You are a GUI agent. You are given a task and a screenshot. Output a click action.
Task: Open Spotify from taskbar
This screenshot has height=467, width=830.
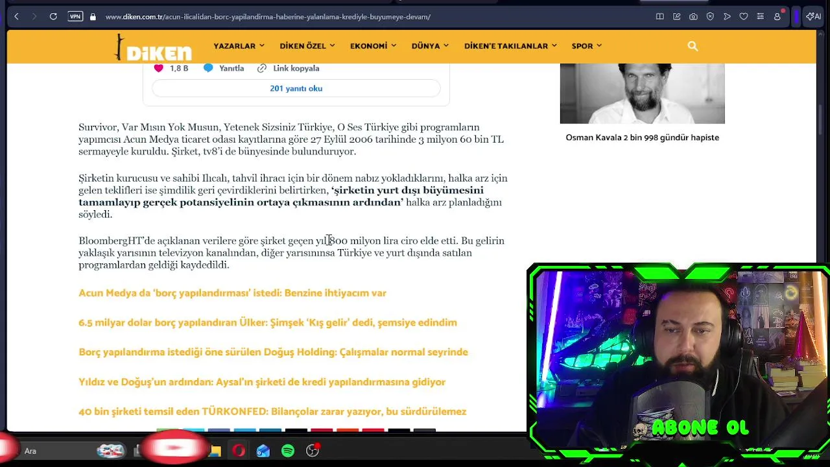click(288, 451)
